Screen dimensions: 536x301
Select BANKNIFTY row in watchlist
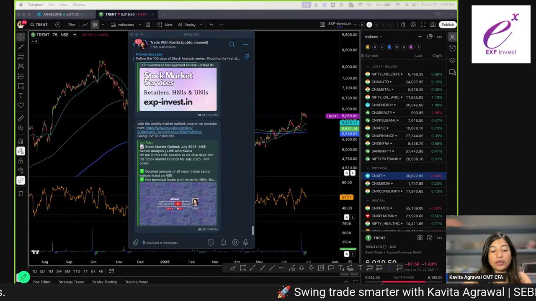pyautogui.click(x=404, y=151)
